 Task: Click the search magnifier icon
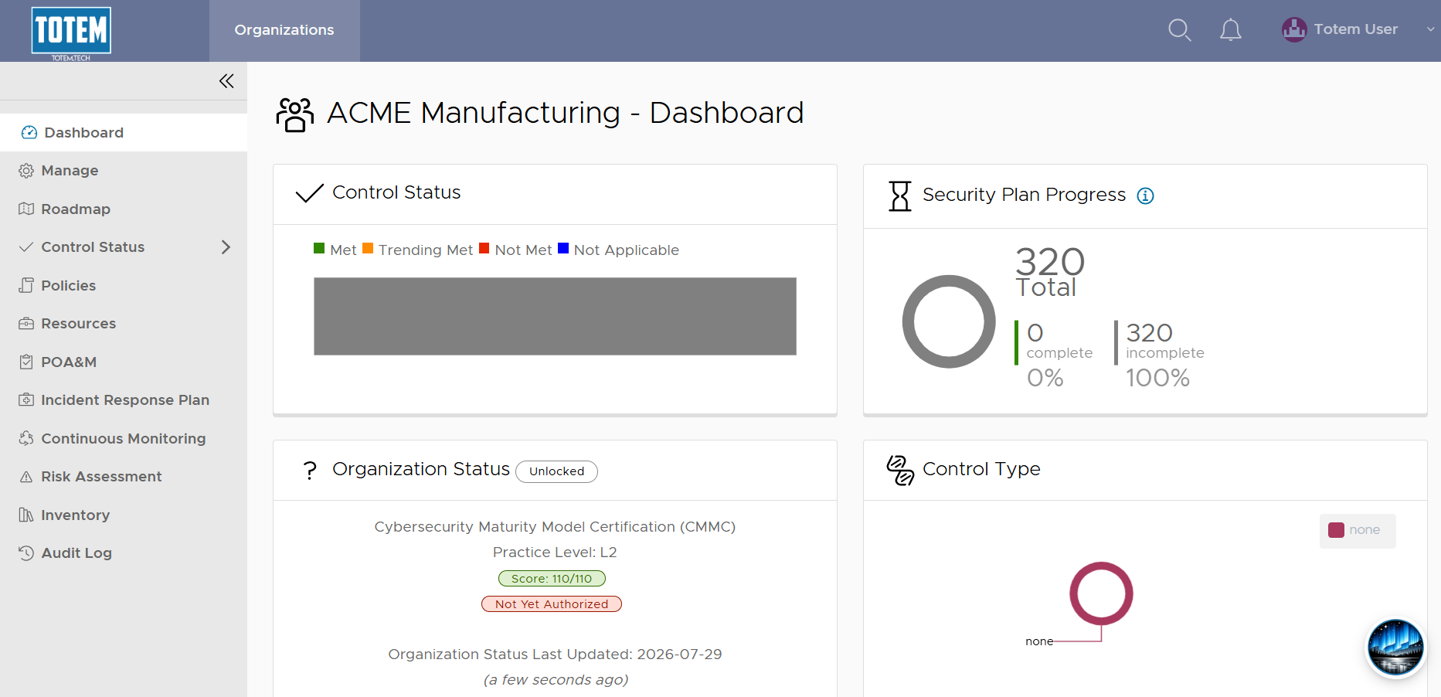(x=1179, y=30)
